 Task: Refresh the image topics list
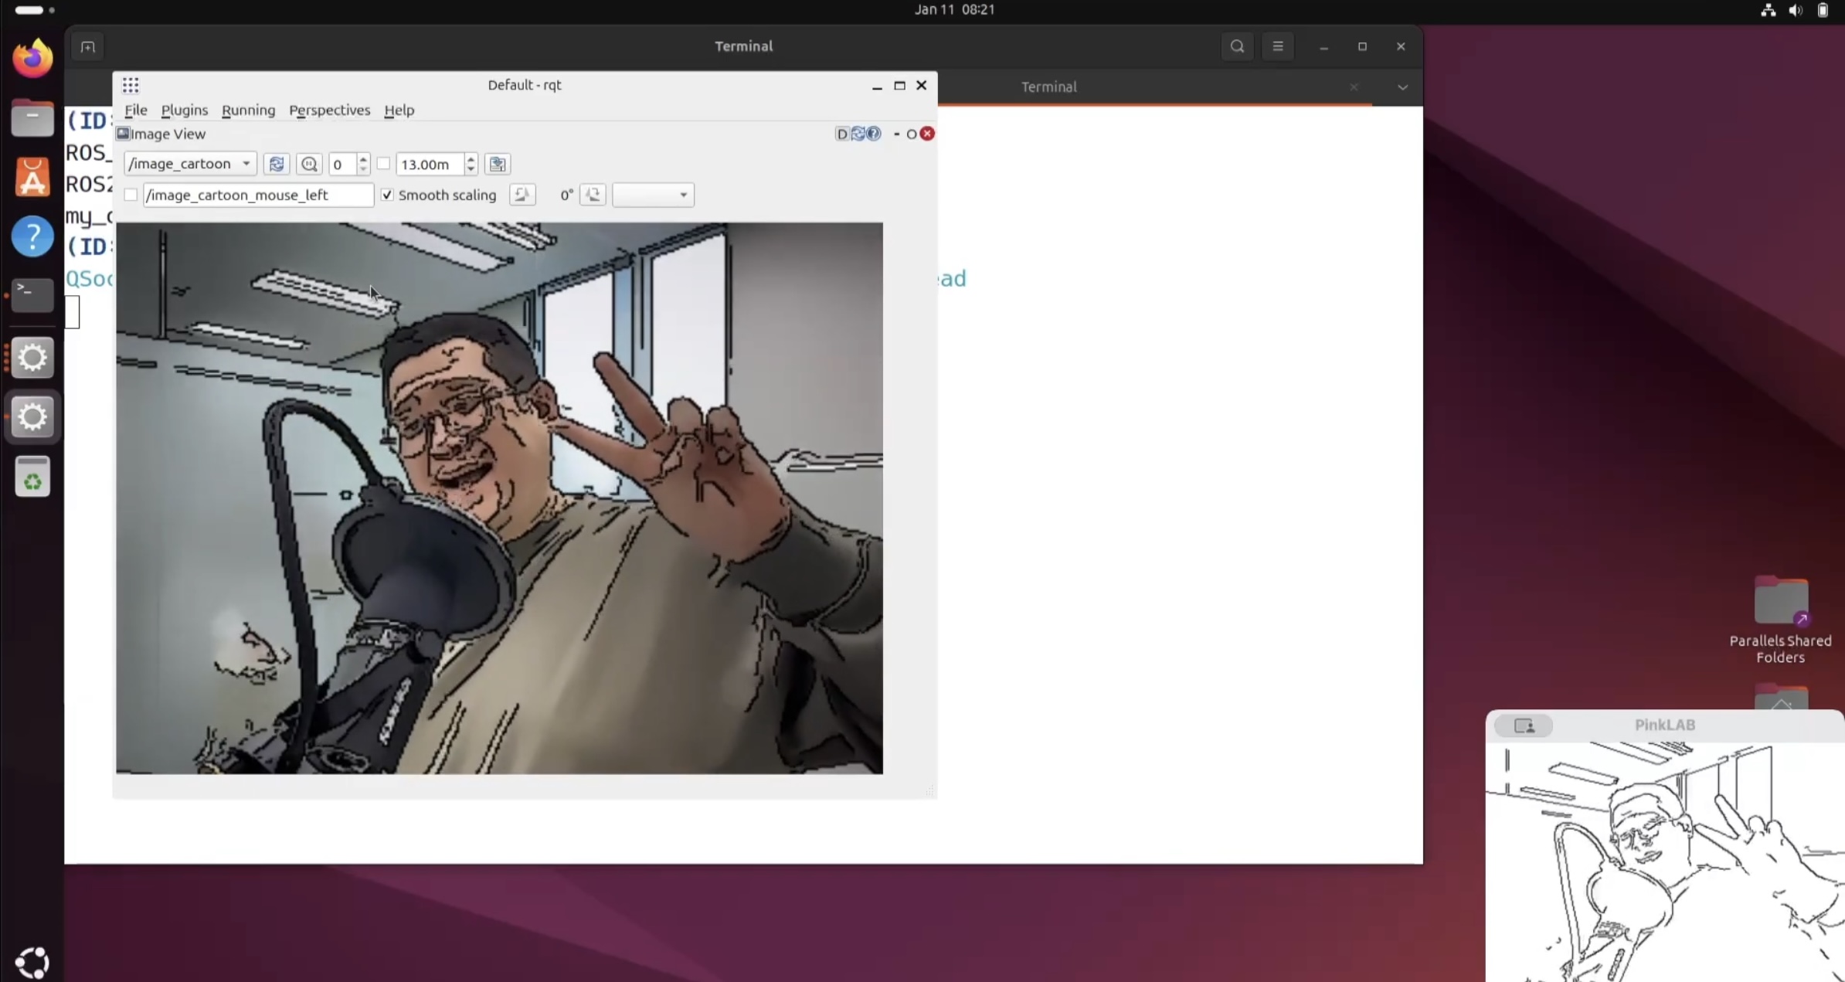[277, 164]
